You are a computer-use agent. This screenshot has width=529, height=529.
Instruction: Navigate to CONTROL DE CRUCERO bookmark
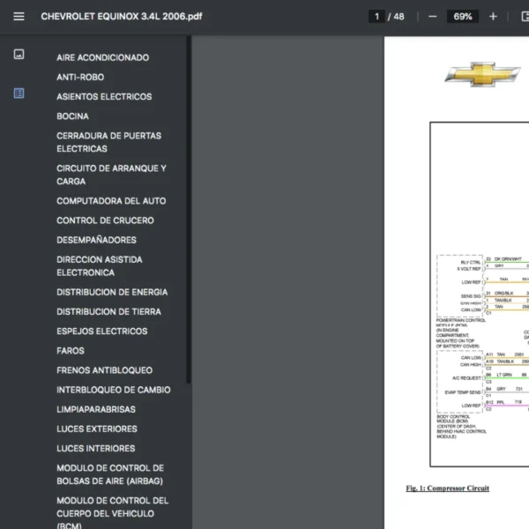(105, 220)
